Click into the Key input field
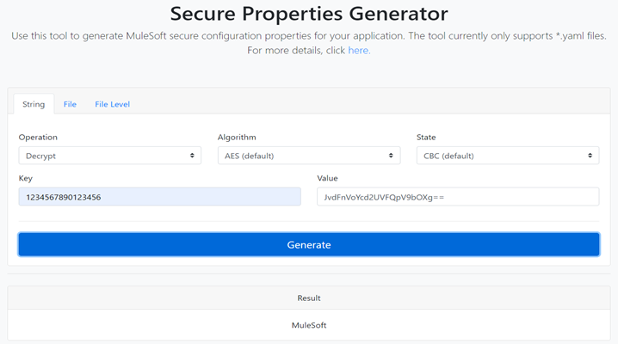Screen dimensions: 618x344 coord(159,197)
